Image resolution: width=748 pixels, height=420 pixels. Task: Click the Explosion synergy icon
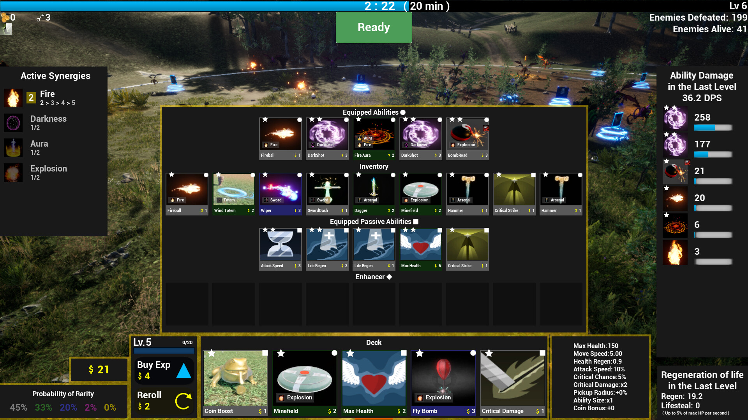tap(13, 173)
